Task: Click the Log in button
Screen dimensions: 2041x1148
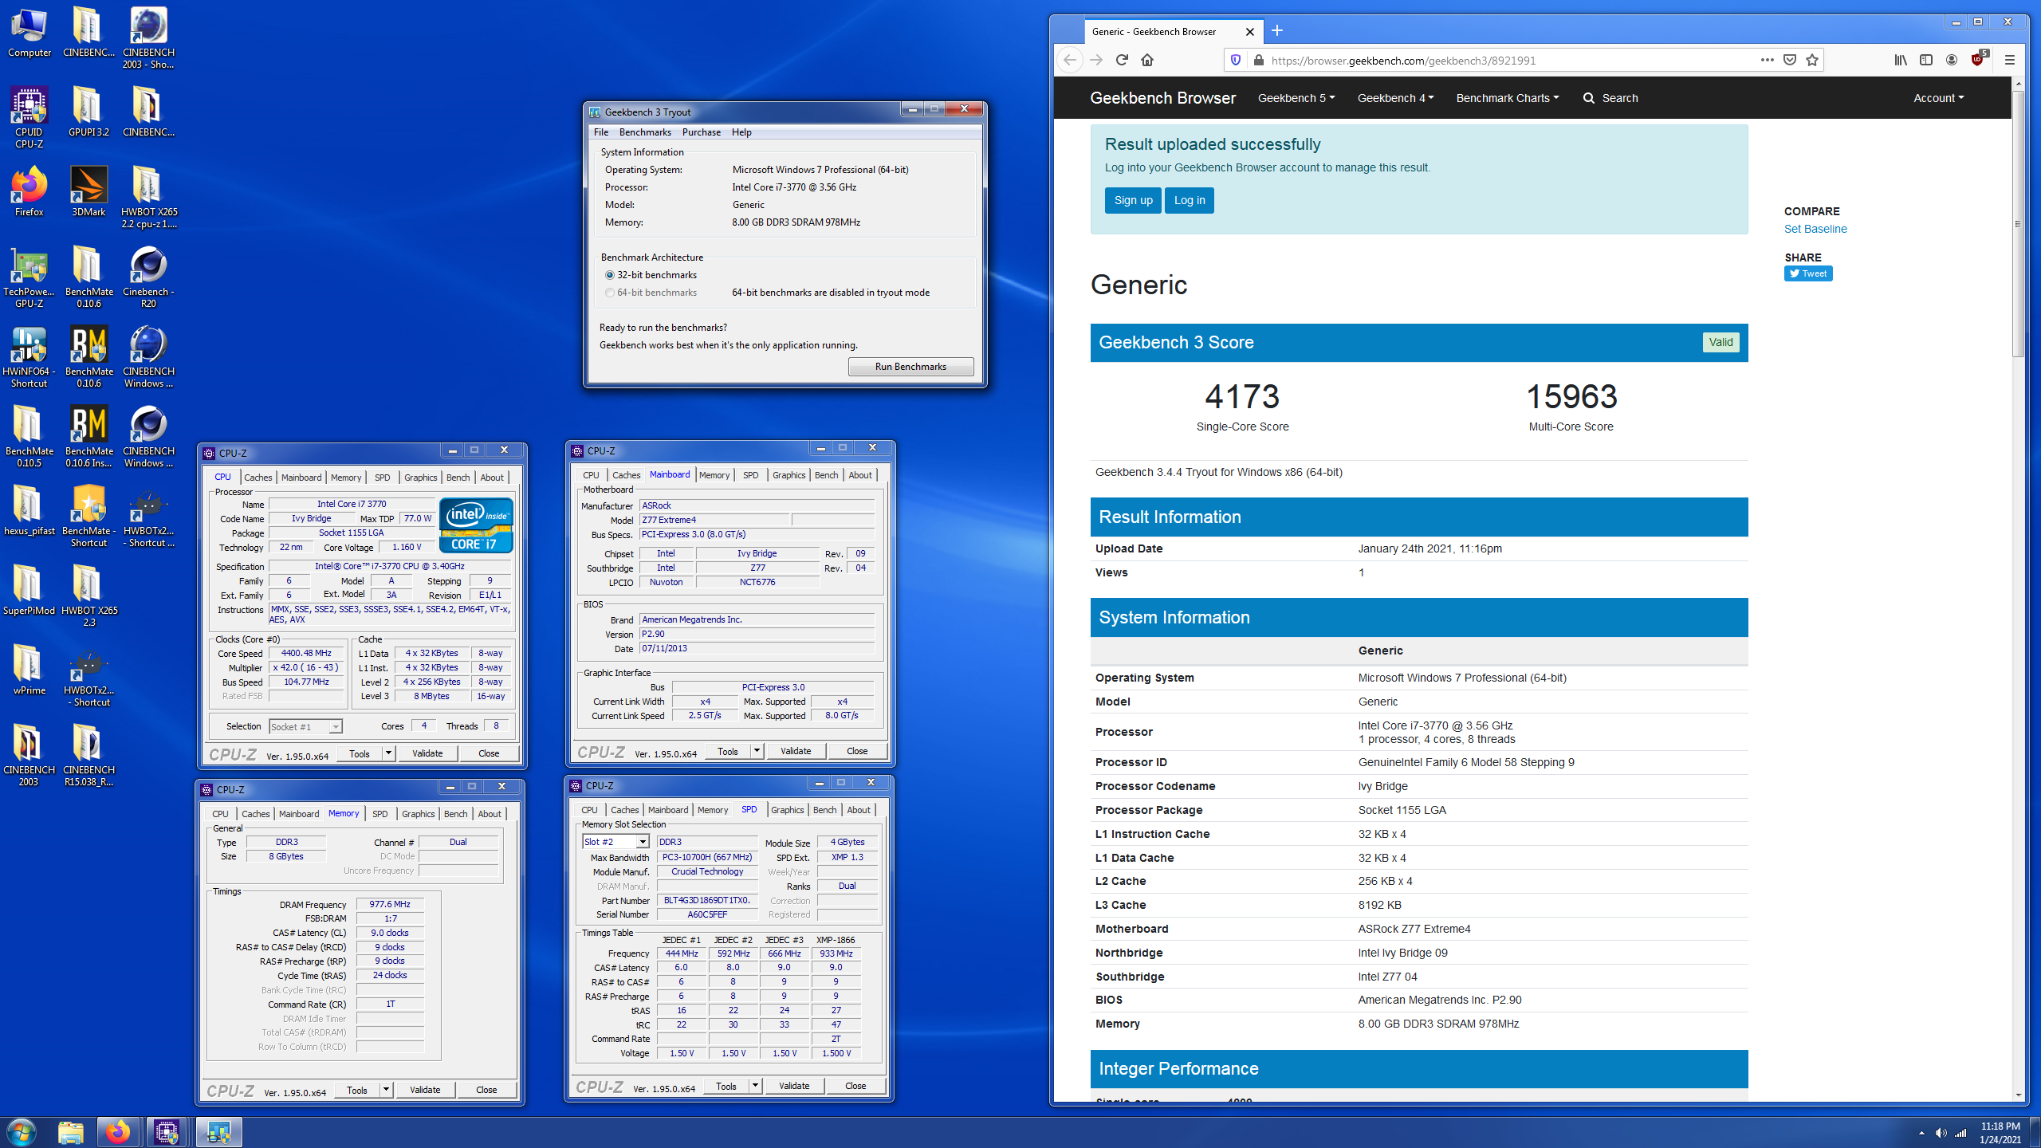Action: point(1190,200)
